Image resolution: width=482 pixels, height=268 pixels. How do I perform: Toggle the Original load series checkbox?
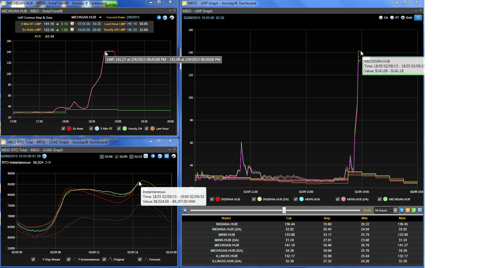click(x=104, y=259)
